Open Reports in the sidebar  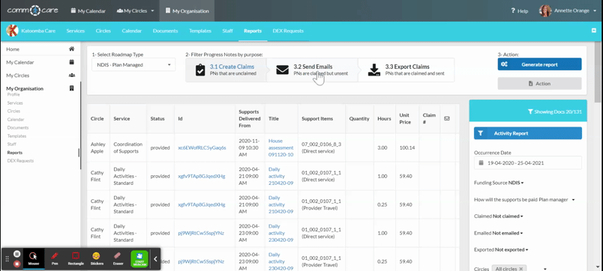14,153
